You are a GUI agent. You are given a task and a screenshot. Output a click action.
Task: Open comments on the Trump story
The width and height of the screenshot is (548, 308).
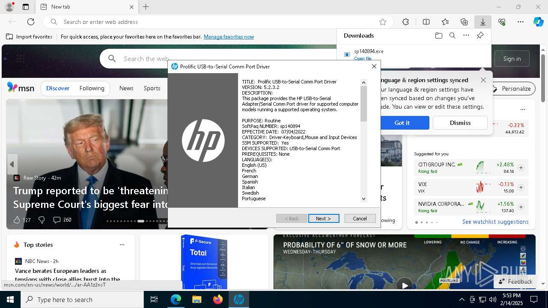pos(62,220)
